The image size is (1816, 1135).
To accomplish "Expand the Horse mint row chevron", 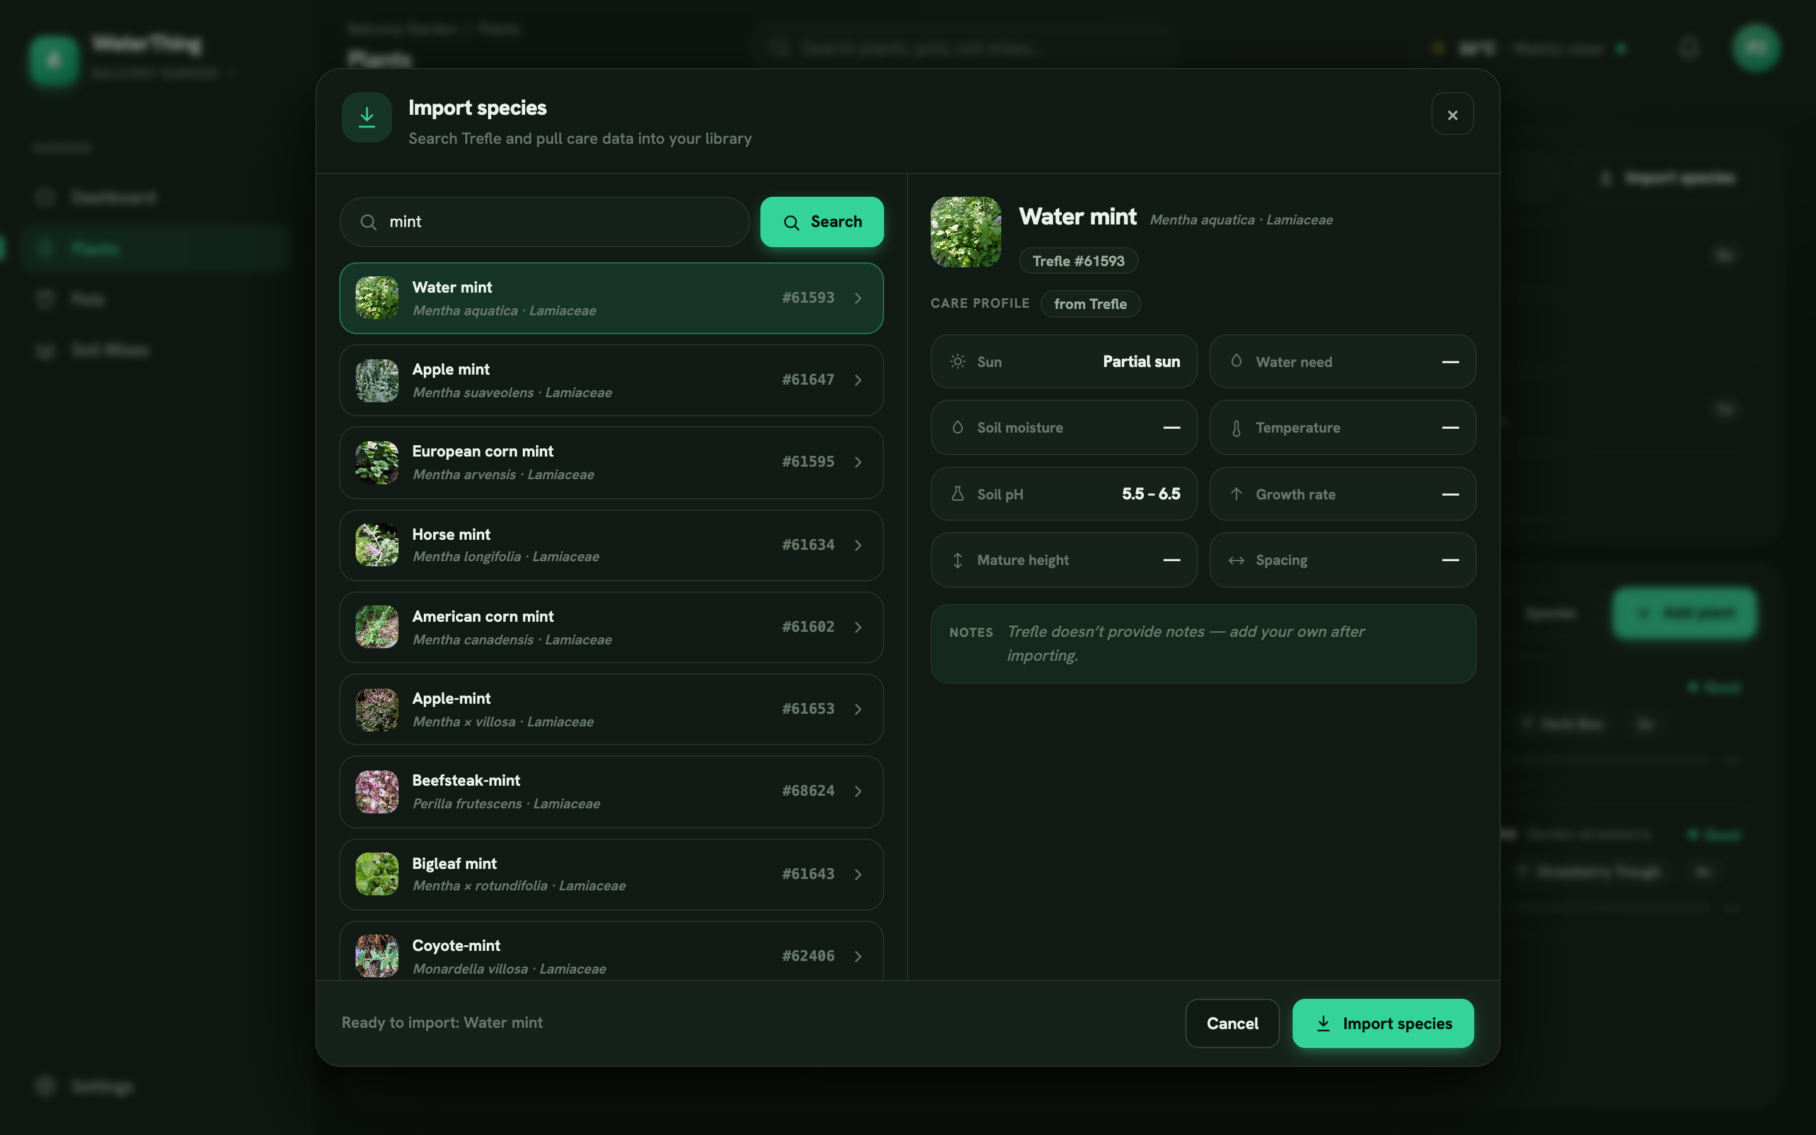I will [858, 545].
